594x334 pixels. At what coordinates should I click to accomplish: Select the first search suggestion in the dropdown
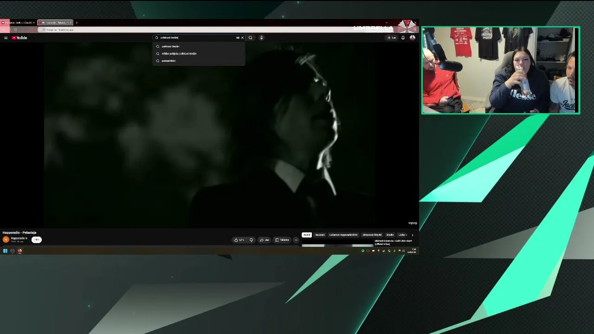click(199, 46)
